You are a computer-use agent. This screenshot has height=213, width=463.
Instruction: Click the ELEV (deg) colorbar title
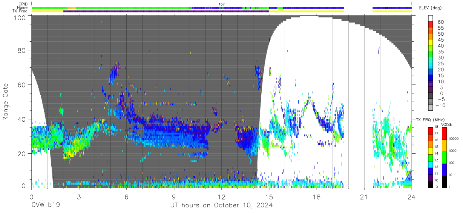click(x=431, y=8)
